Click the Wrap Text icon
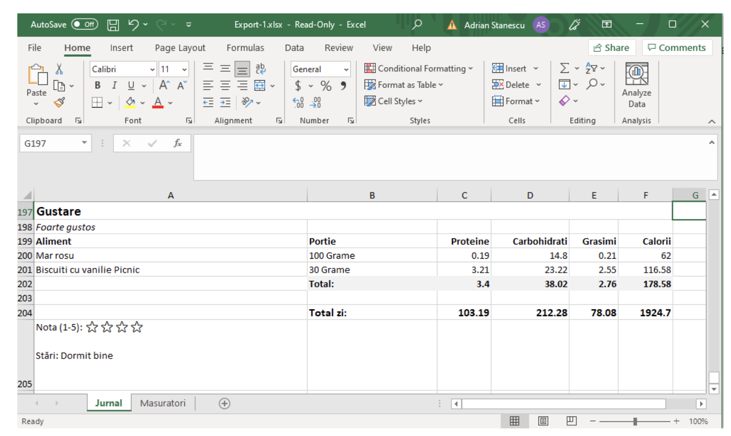The width and height of the screenshot is (731, 436). point(260,68)
